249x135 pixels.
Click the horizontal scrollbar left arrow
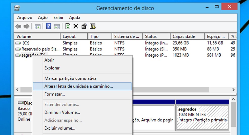17,90
